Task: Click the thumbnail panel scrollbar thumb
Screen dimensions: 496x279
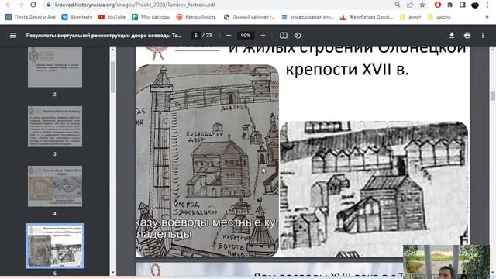Action: coord(113,77)
